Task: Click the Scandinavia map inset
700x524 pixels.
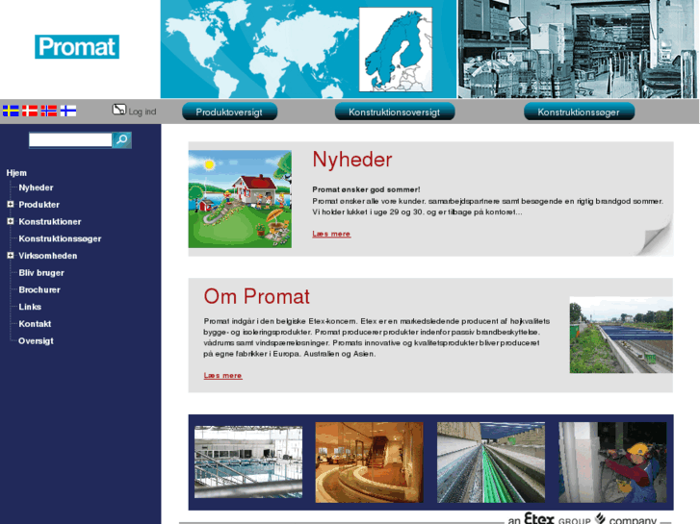Action: (x=396, y=49)
